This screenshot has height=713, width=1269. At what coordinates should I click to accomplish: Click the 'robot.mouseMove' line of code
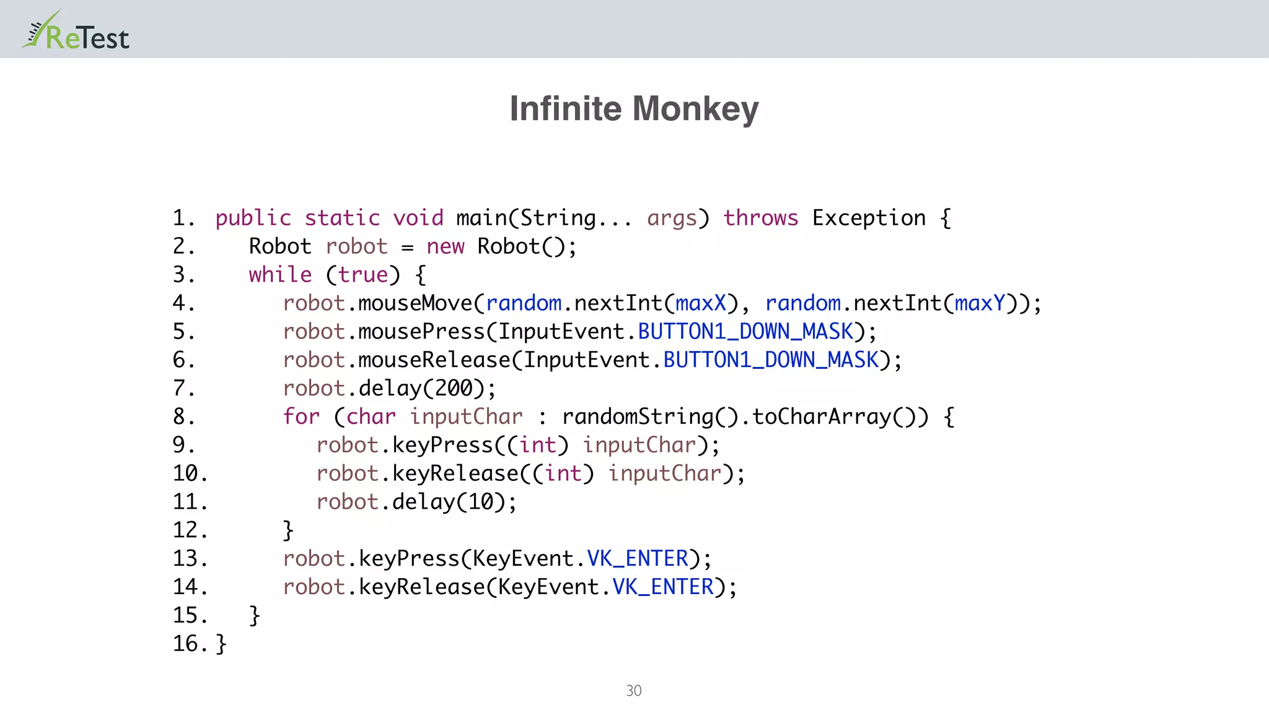(x=662, y=303)
